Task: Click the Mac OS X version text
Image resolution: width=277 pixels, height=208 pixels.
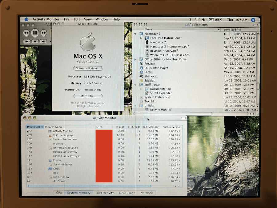Action: point(88,62)
